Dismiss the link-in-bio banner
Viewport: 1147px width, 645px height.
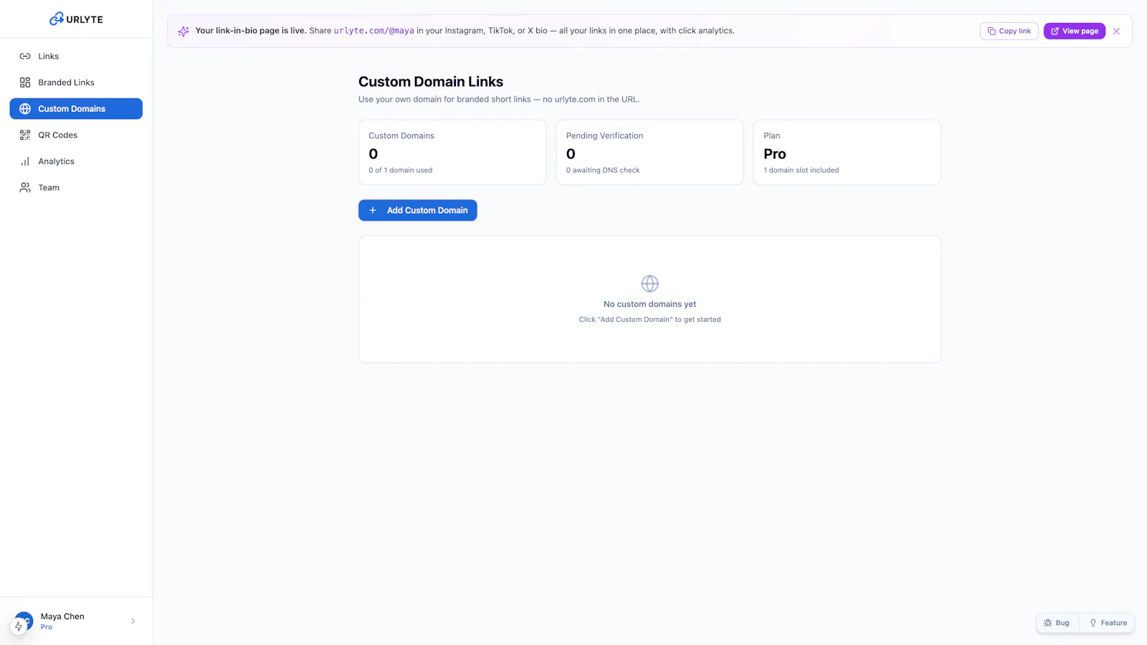[x=1116, y=31]
